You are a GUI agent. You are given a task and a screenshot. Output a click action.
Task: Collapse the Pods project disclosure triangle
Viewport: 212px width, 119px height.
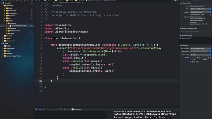[x=1, y=43]
